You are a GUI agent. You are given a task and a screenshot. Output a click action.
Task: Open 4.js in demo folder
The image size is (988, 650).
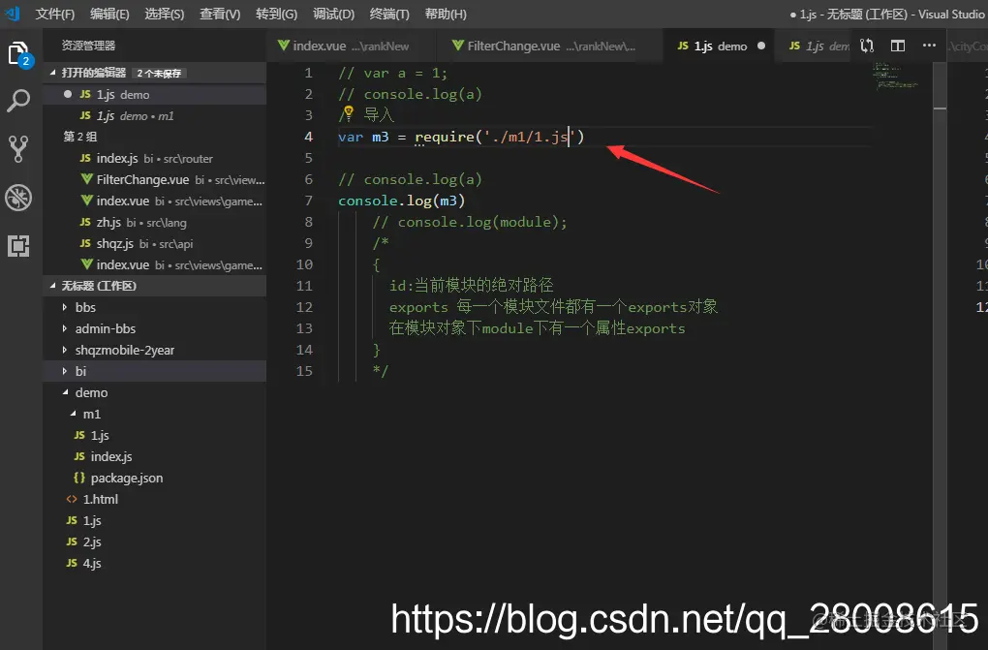[x=154, y=564]
